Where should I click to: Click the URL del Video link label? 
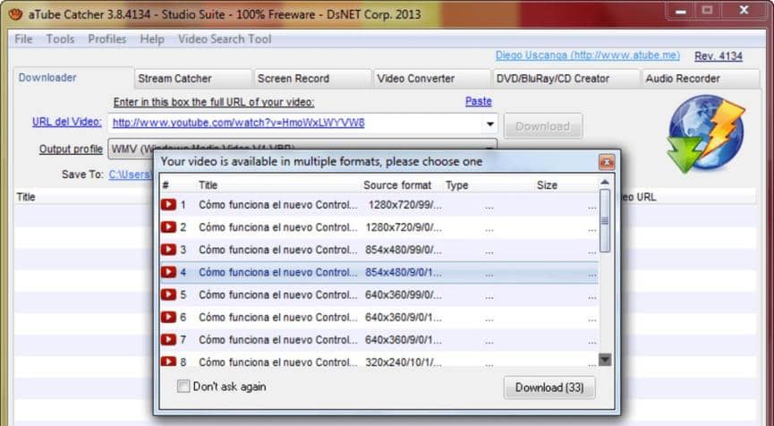tap(66, 122)
